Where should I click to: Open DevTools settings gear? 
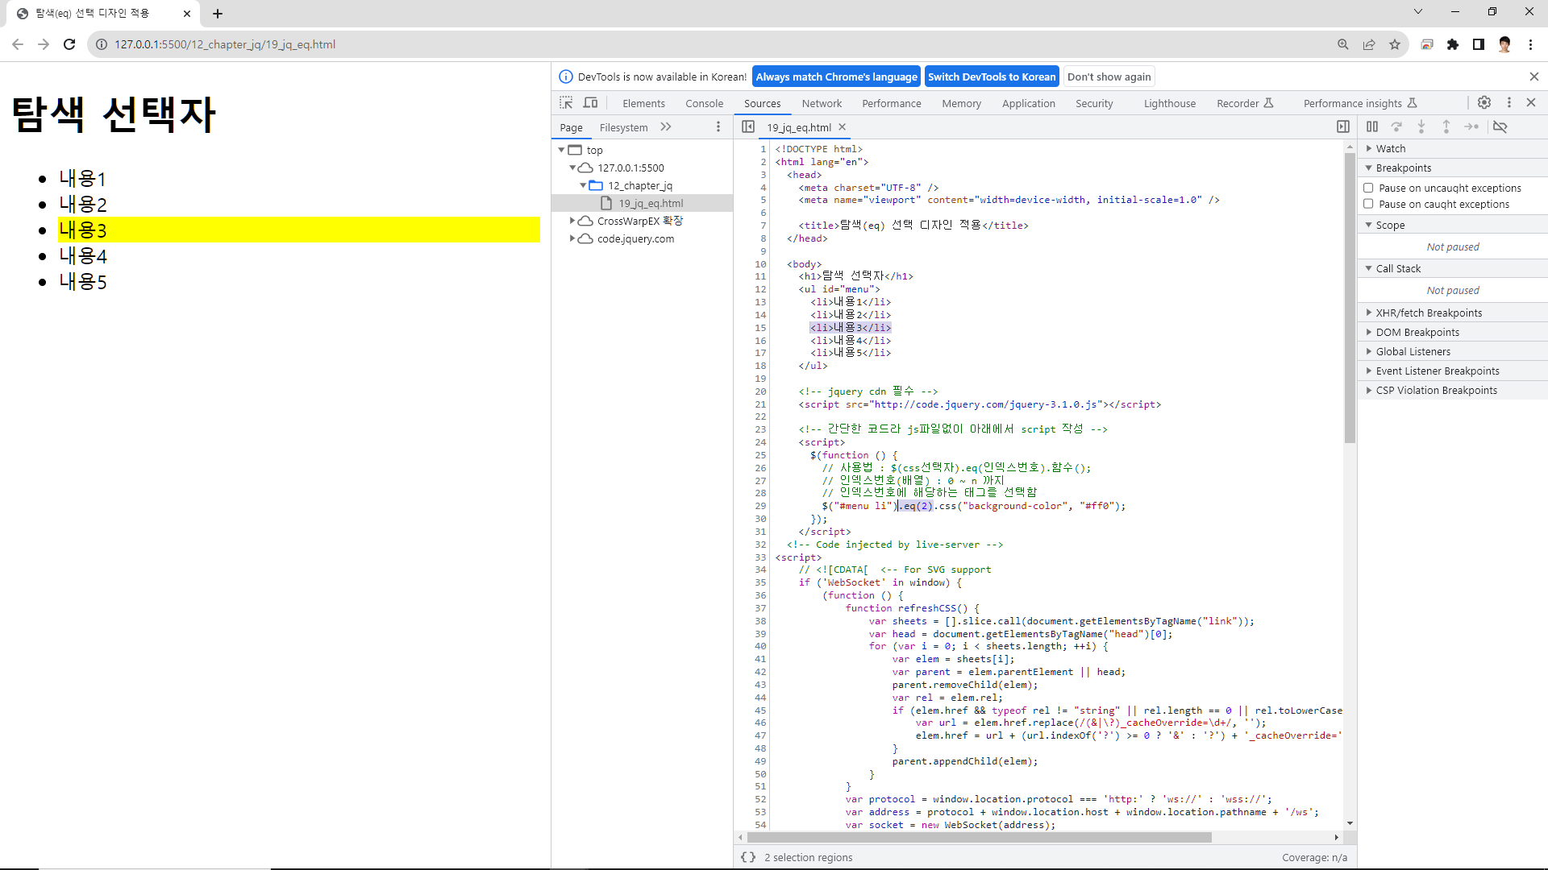(1484, 102)
